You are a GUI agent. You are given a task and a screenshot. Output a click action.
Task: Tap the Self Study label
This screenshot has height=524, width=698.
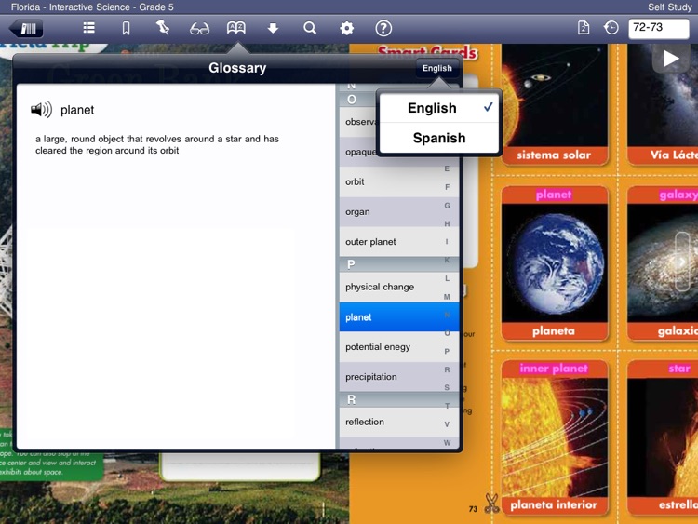coord(669,7)
